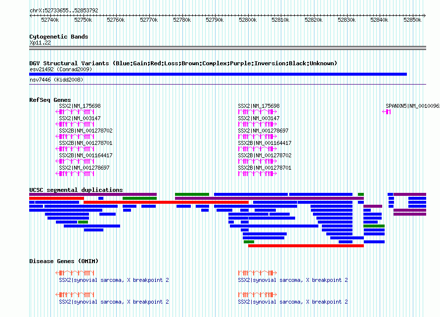Open the Disease Genes (OMIM) track title
The image size is (440, 317).
coord(64,261)
